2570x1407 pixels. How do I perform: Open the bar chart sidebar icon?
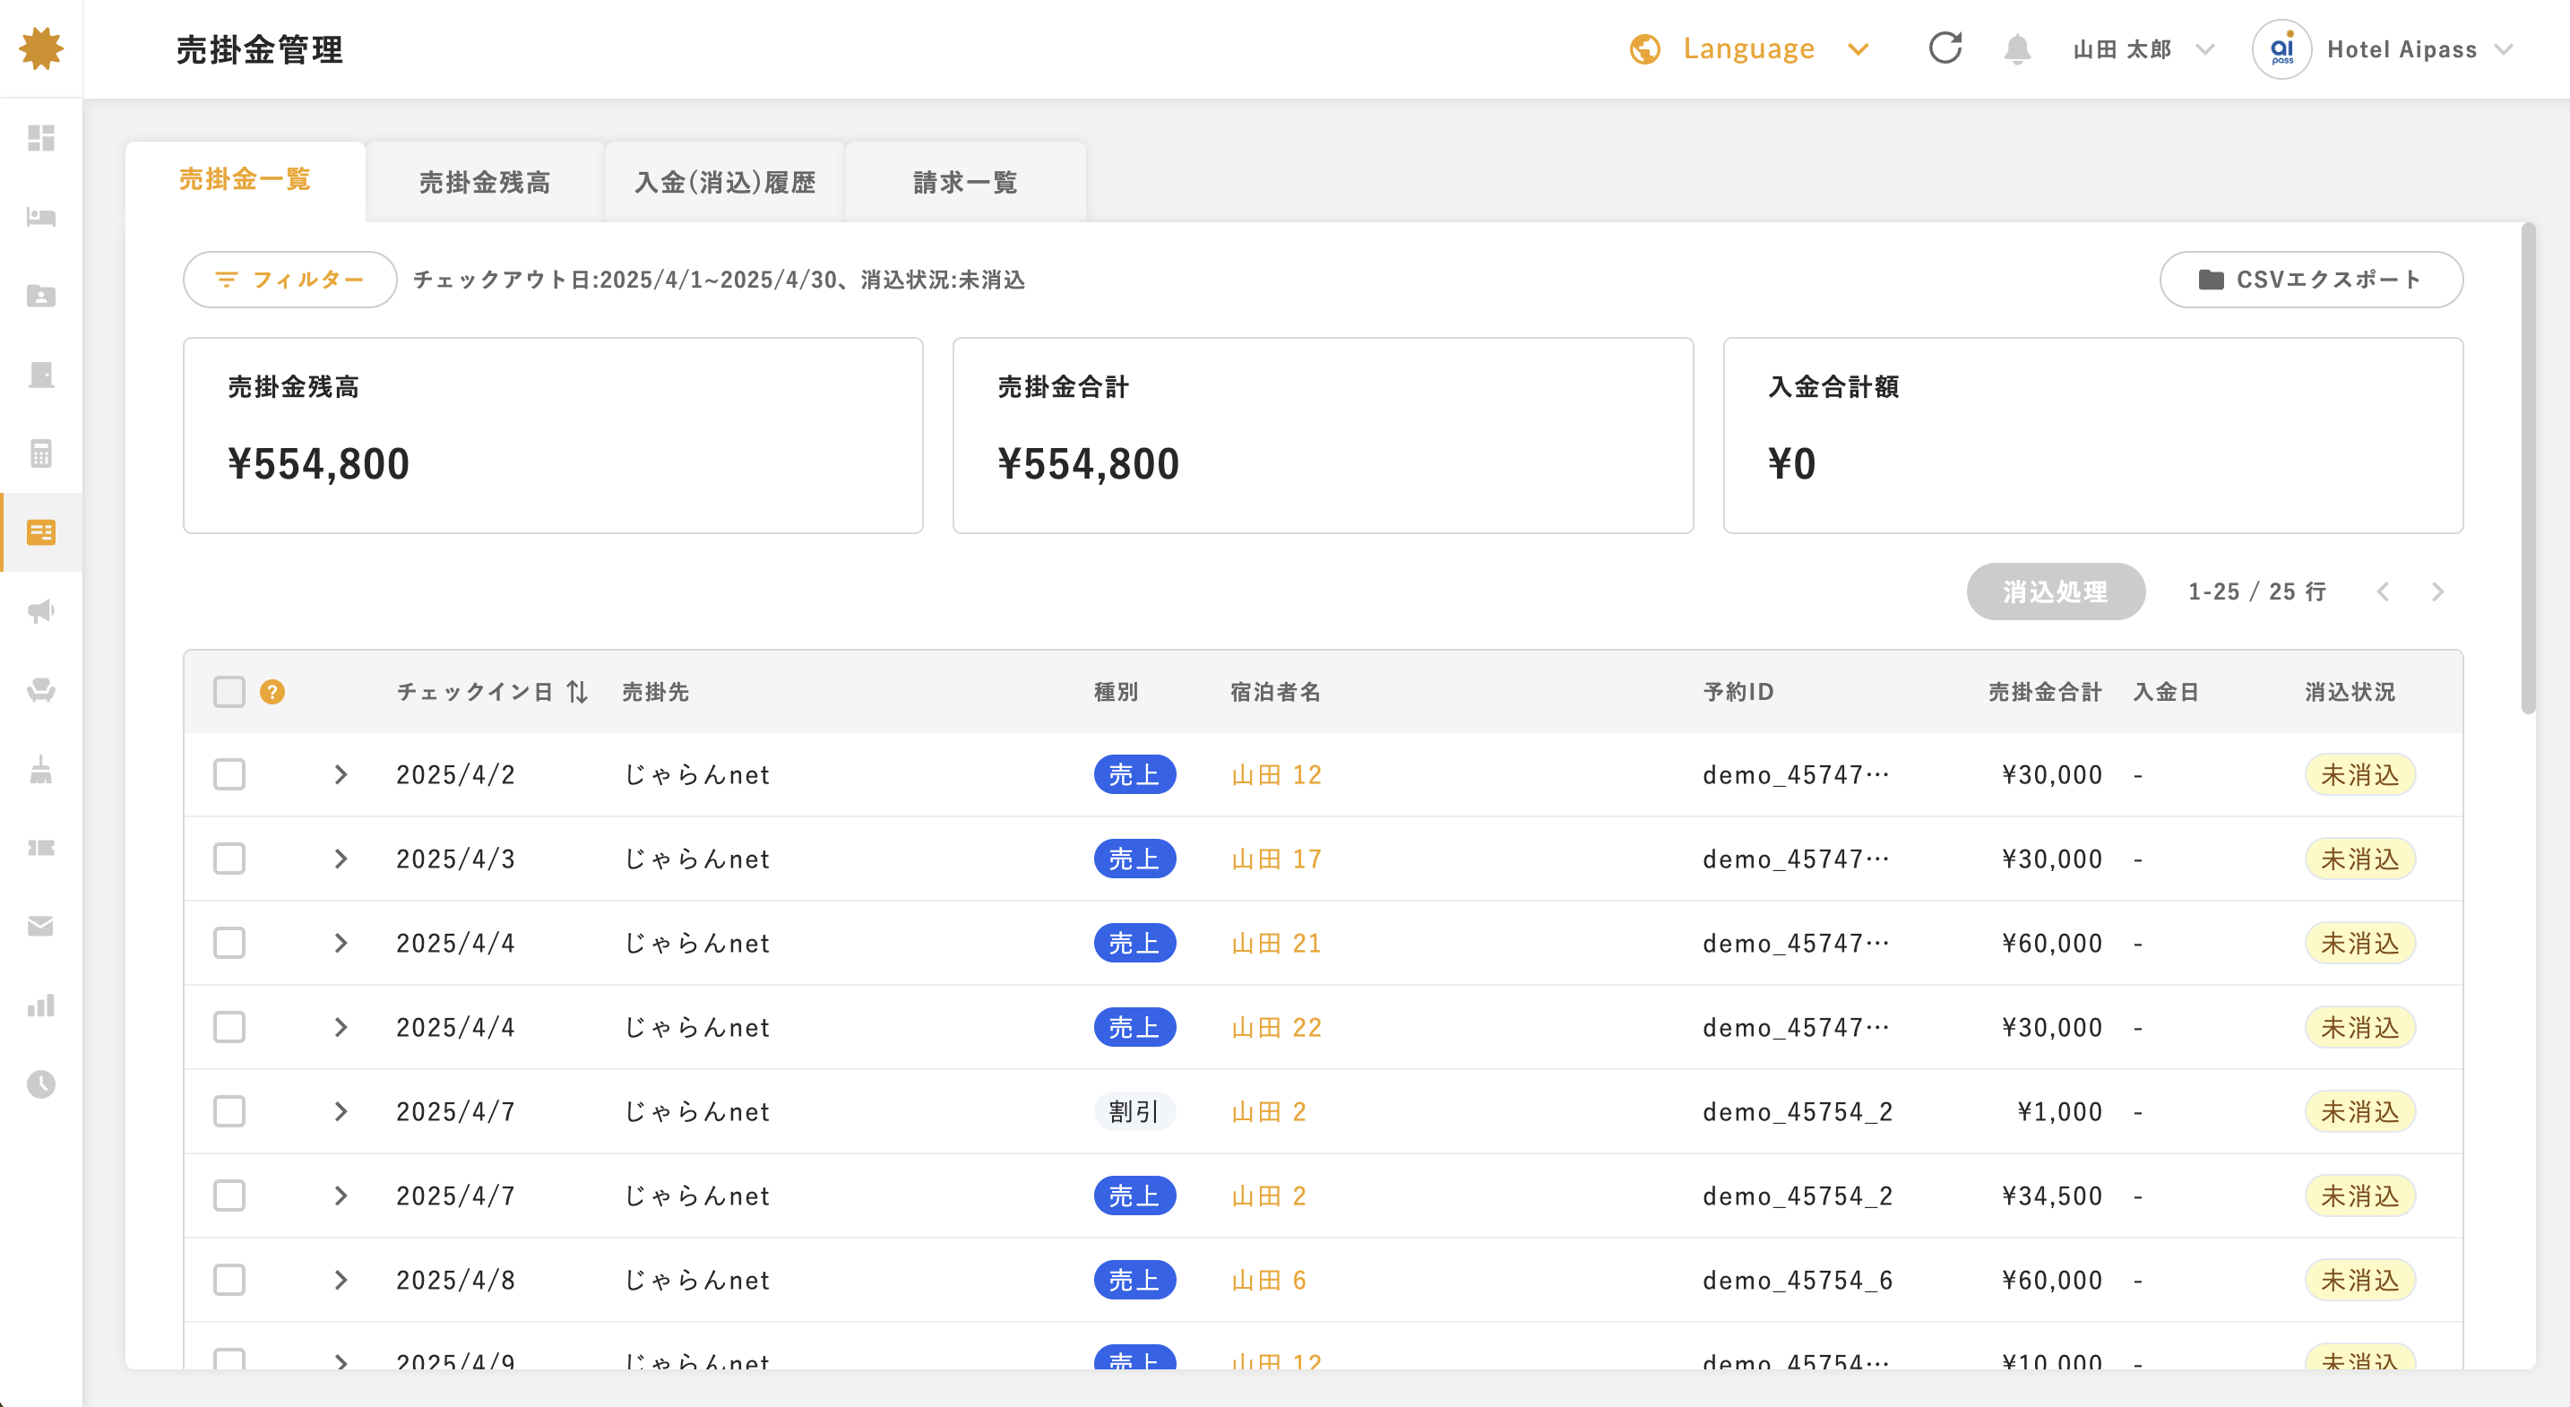point(41,1005)
